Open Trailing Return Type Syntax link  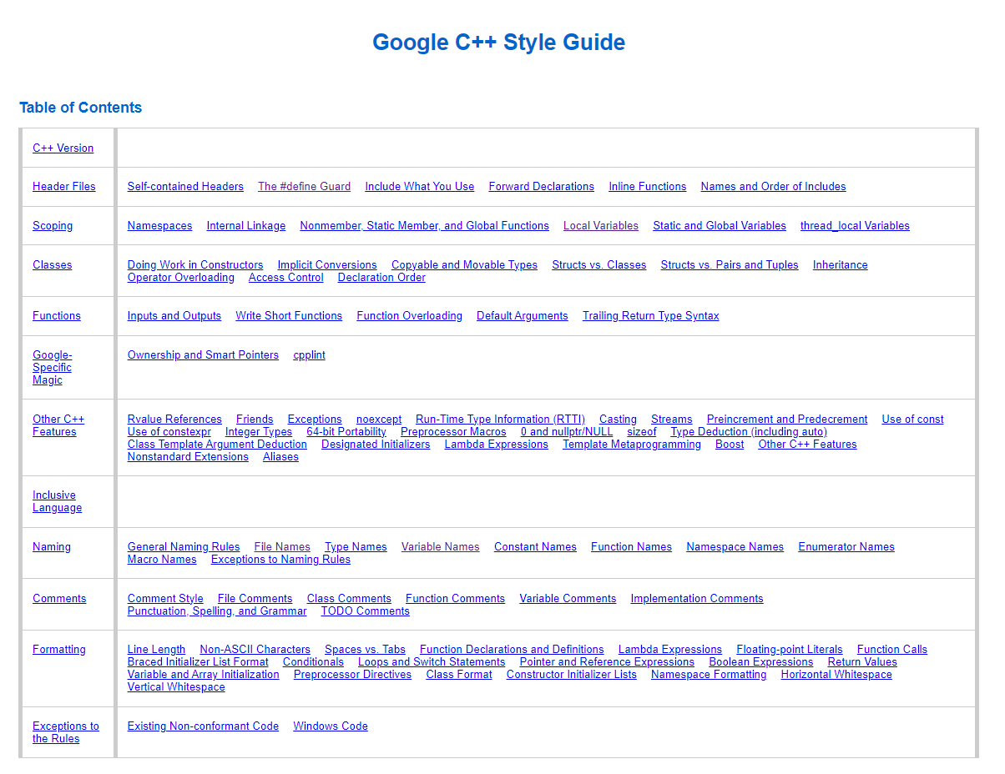coord(650,316)
